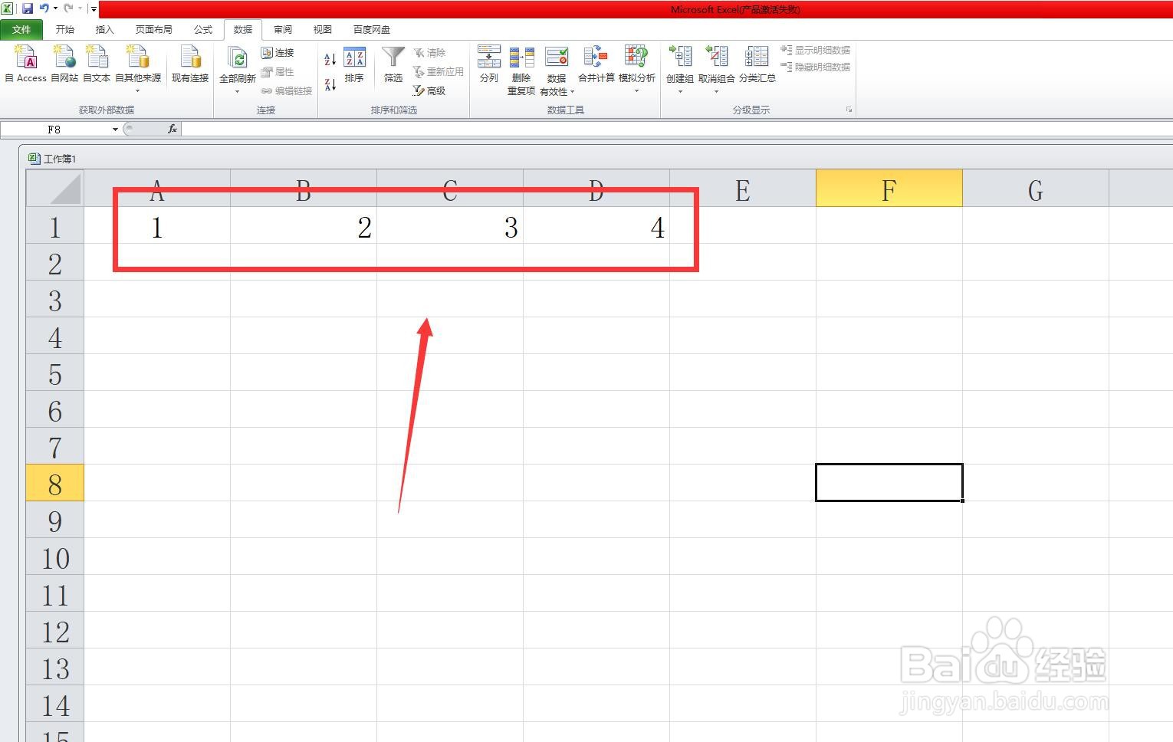
Task: Sort ascending A to Z
Action: tap(330, 59)
